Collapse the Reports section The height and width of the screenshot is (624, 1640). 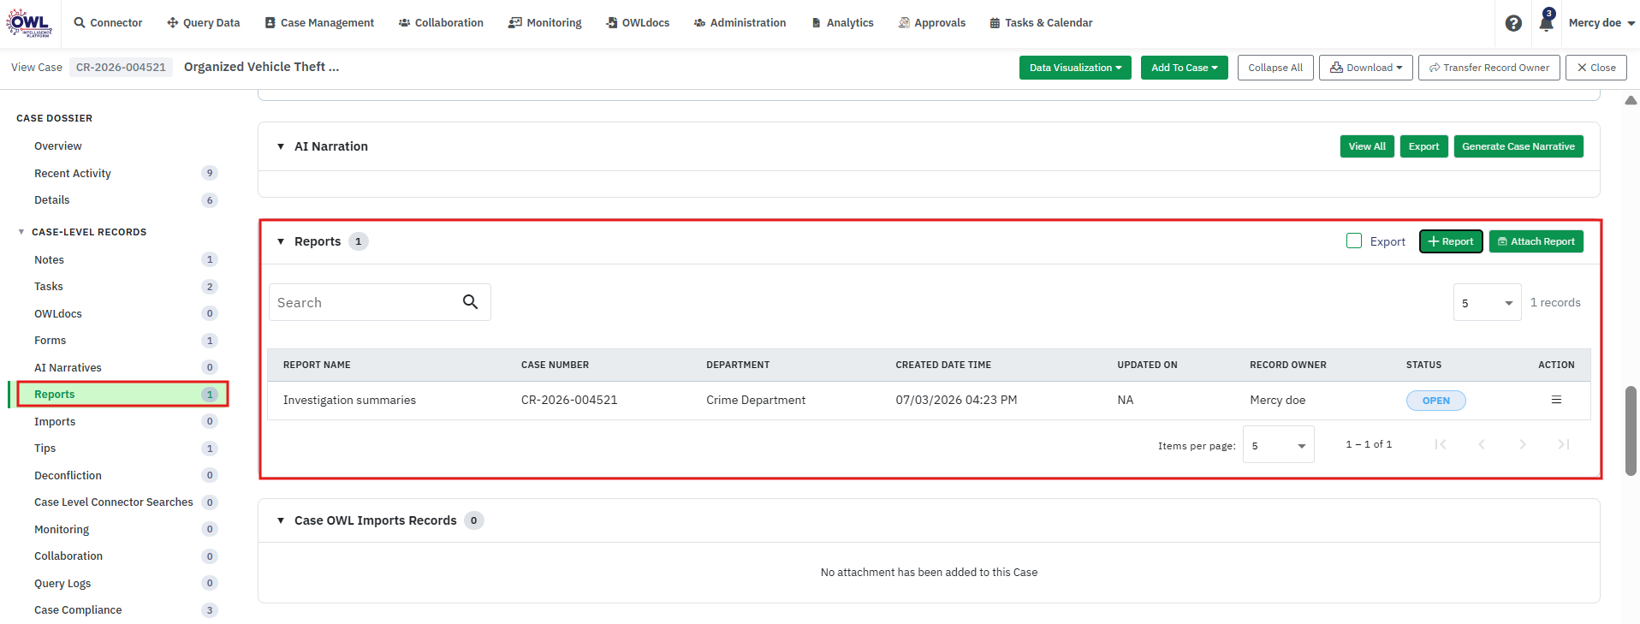click(x=281, y=241)
